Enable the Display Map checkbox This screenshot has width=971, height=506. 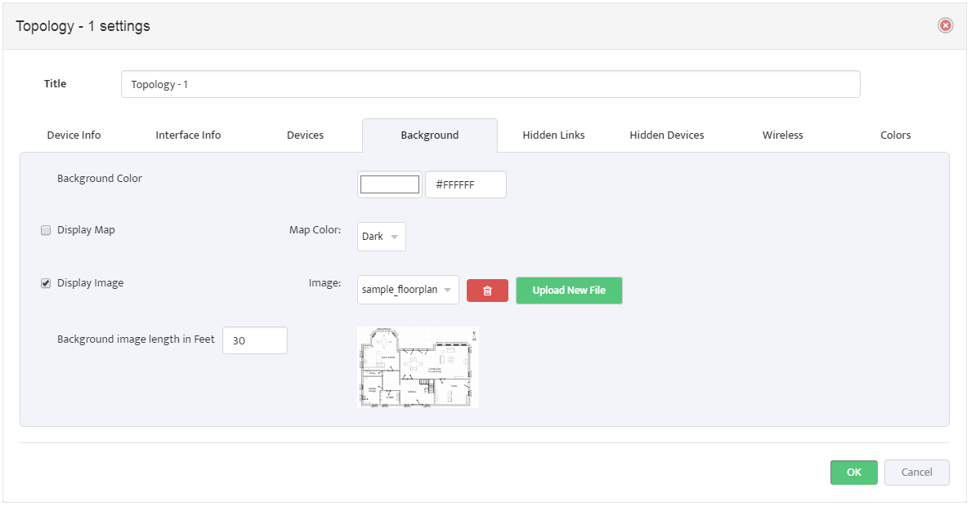pos(46,230)
